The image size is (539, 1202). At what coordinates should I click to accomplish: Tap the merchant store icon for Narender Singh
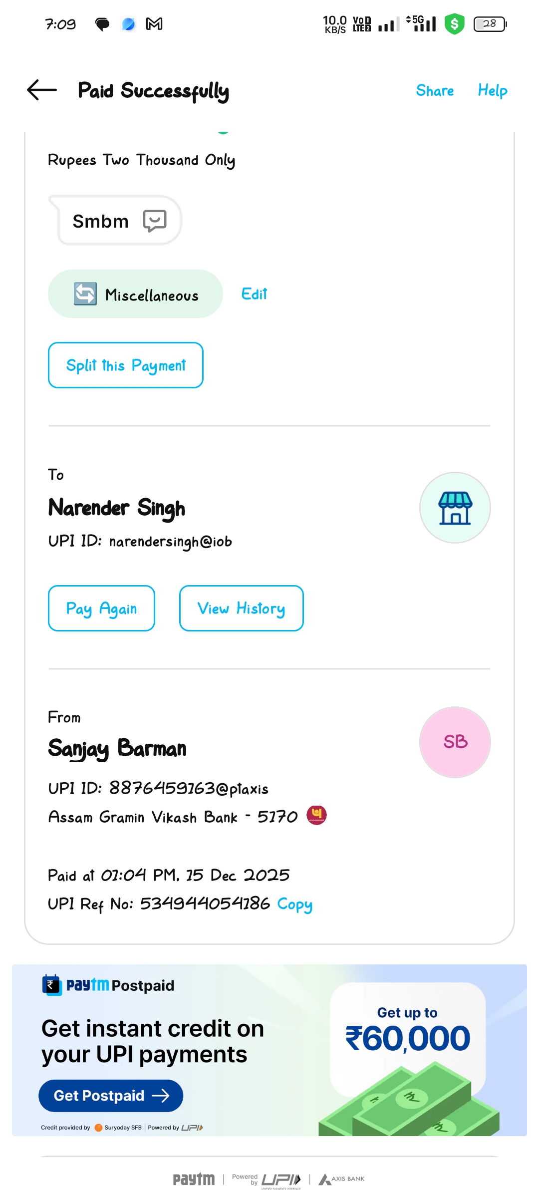(455, 508)
